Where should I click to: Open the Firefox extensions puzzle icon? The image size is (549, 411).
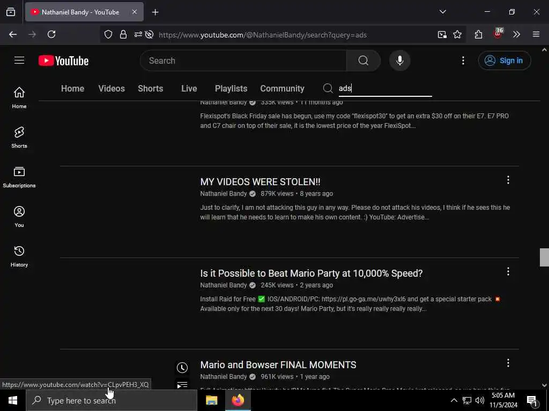pos(478,34)
